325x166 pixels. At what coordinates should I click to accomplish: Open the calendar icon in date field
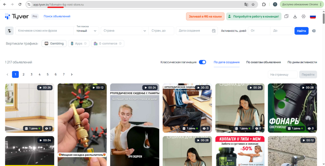click(x=214, y=31)
